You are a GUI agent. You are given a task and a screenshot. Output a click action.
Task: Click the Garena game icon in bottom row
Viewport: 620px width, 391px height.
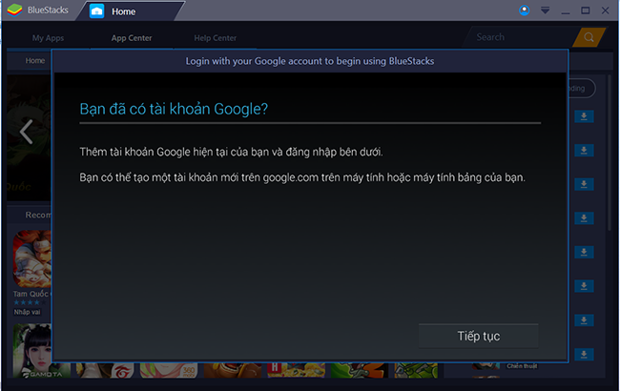[105, 370]
